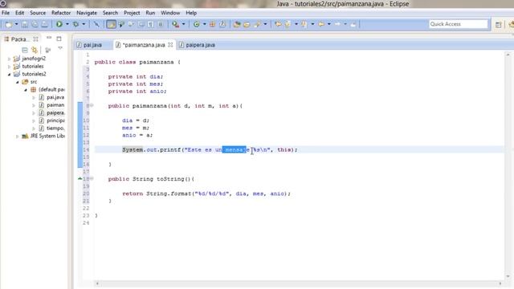Open the Run menu
The image size is (514, 289).
coord(150,13)
